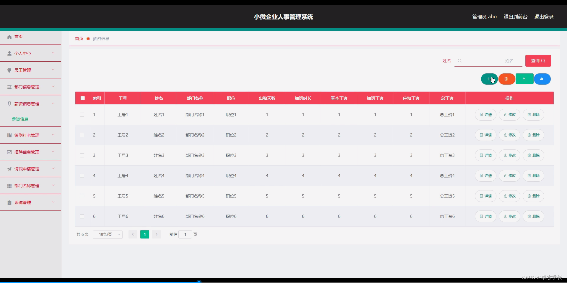Click the add new salary record icon

pos(489,79)
